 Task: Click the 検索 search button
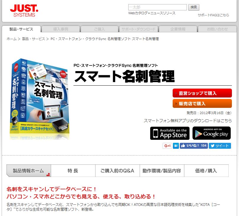pyautogui.click(x=194, y=7)
